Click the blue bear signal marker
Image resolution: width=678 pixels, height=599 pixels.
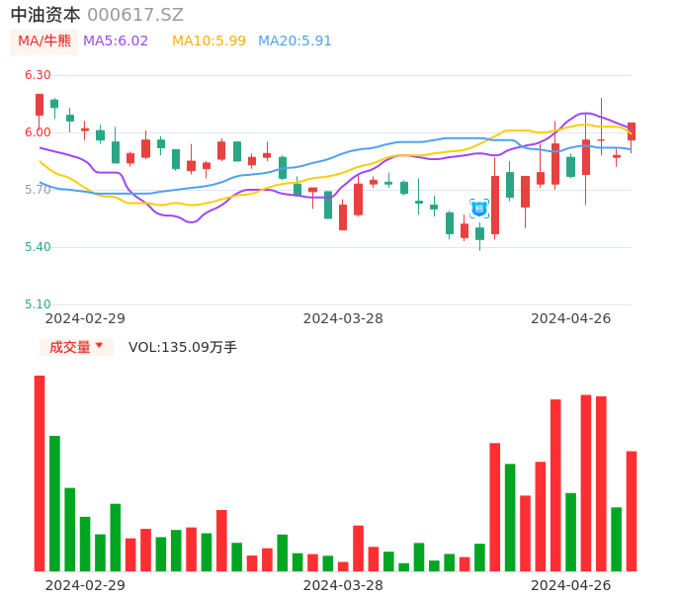click(x=479, y=209)
